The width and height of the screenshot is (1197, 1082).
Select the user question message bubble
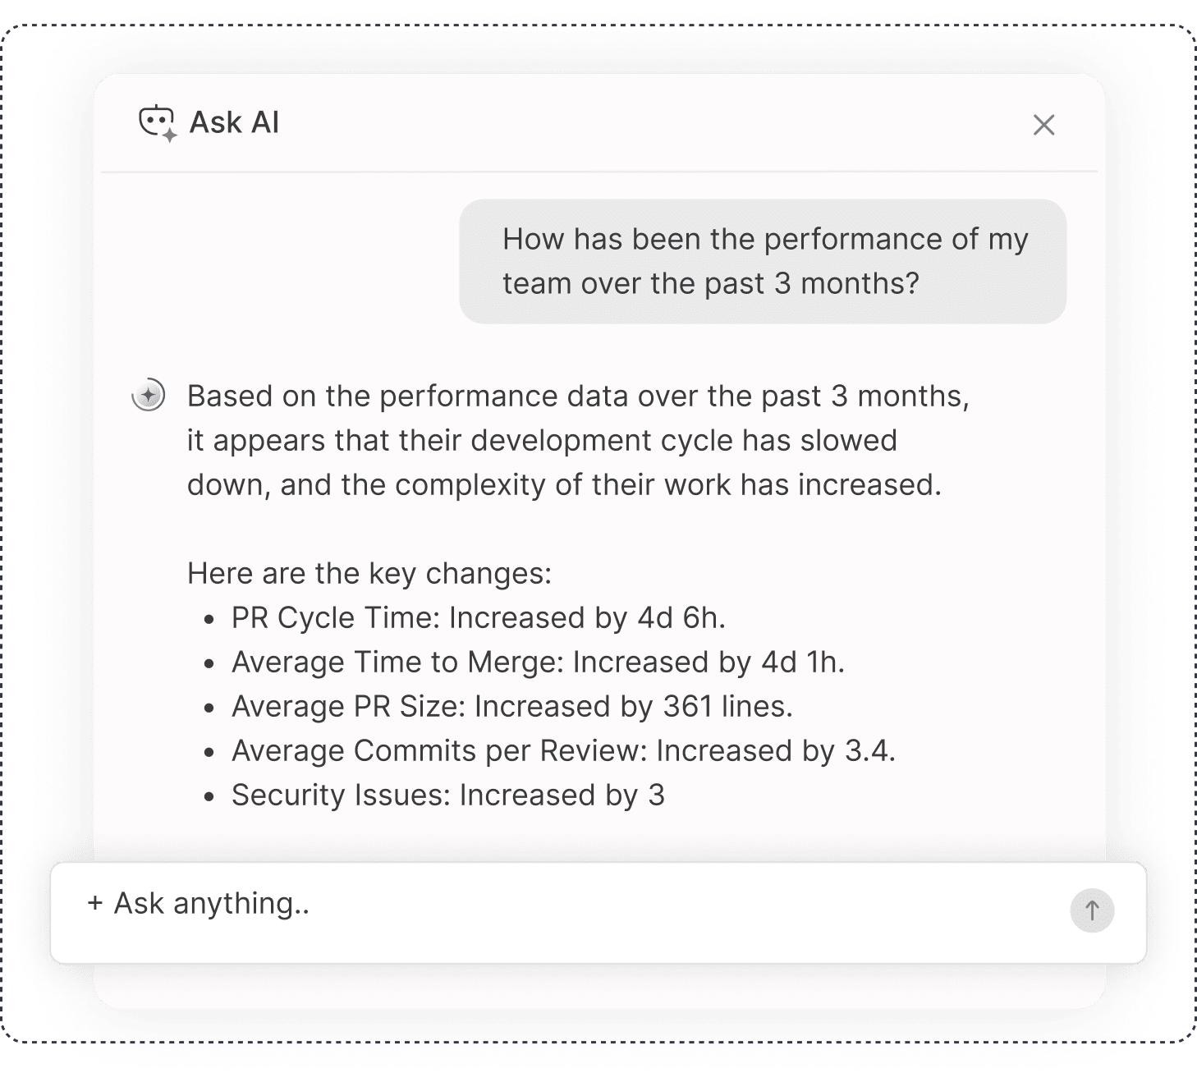[x=763, y=261]
